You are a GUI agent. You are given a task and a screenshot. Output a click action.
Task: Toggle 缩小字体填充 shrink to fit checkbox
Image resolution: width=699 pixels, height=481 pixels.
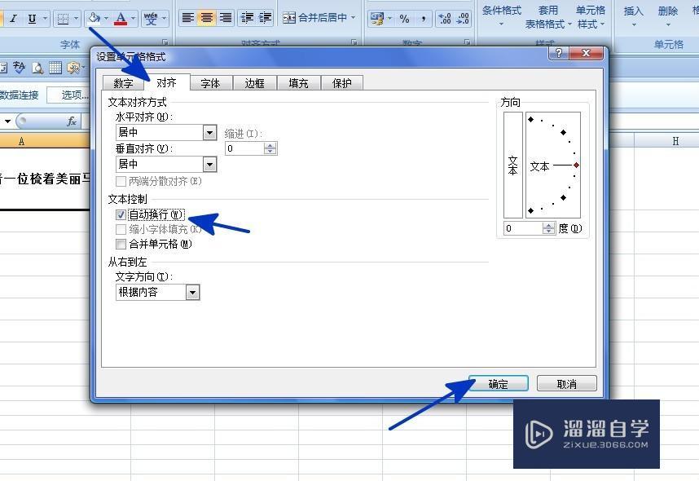(121, 229)
